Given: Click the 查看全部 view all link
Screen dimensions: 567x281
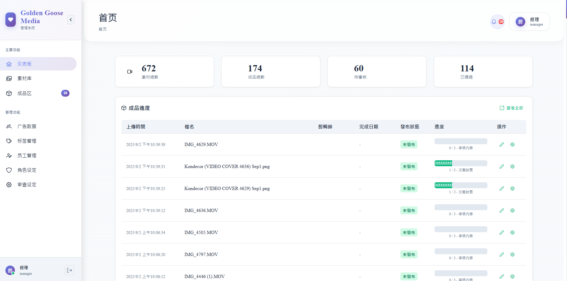Looking at the screenshot, I should [x=511, y=108].
